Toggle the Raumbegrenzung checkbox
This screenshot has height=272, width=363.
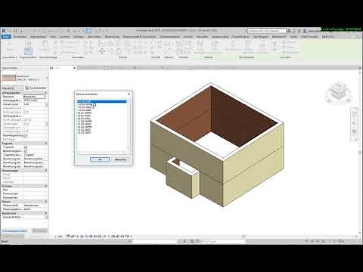click(x=26, y=135)
